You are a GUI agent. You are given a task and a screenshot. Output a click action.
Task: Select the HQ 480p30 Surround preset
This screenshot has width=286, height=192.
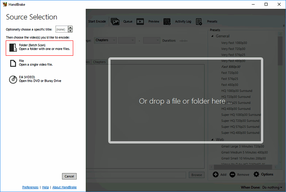tap(236, 108)
